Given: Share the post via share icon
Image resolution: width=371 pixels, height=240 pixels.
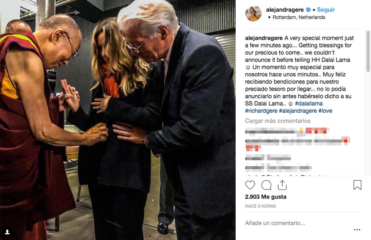Looking at the screenshot, I should (x=282, y=185).
